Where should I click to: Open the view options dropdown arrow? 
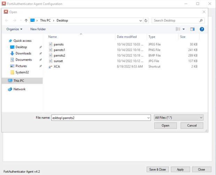[x=184, y=29]
